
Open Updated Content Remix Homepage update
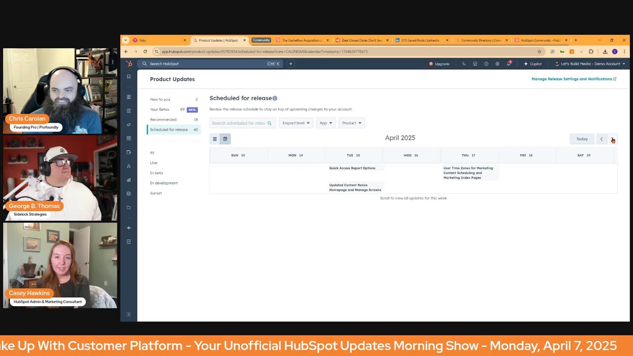355,187
